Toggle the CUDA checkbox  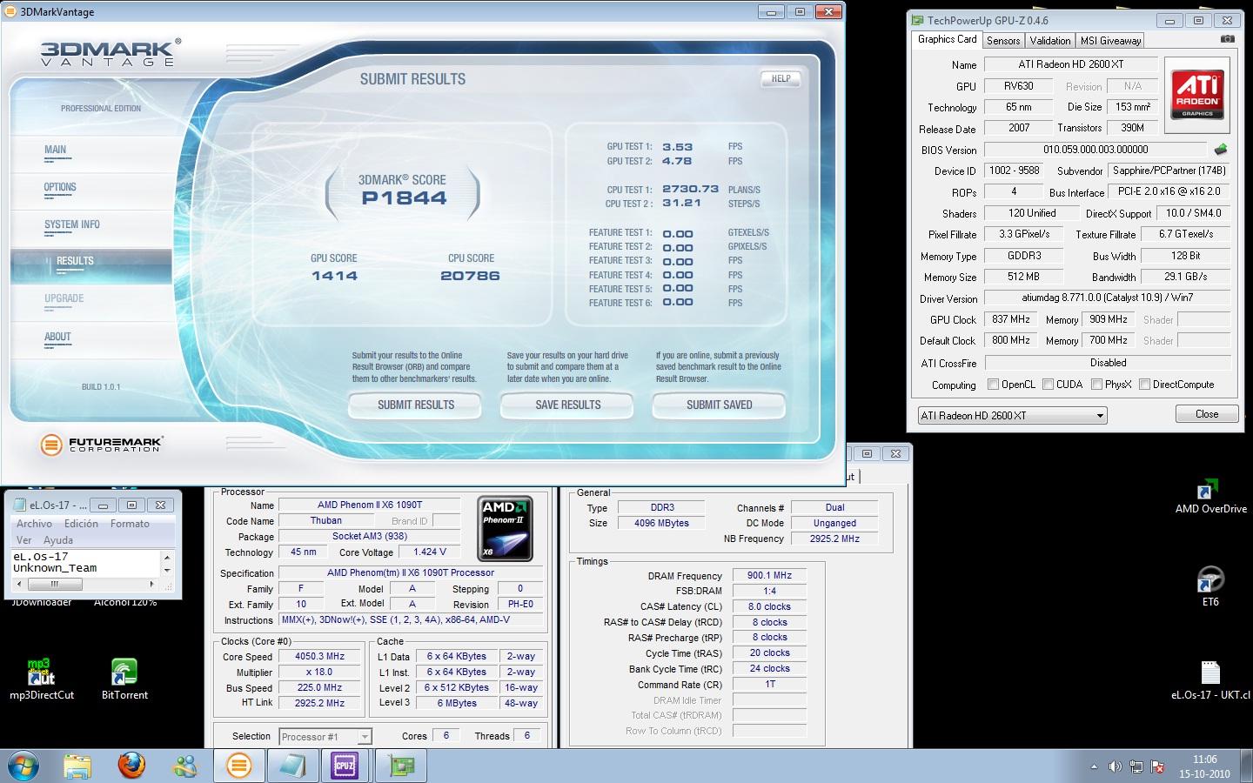click(x=1048, y=384)
